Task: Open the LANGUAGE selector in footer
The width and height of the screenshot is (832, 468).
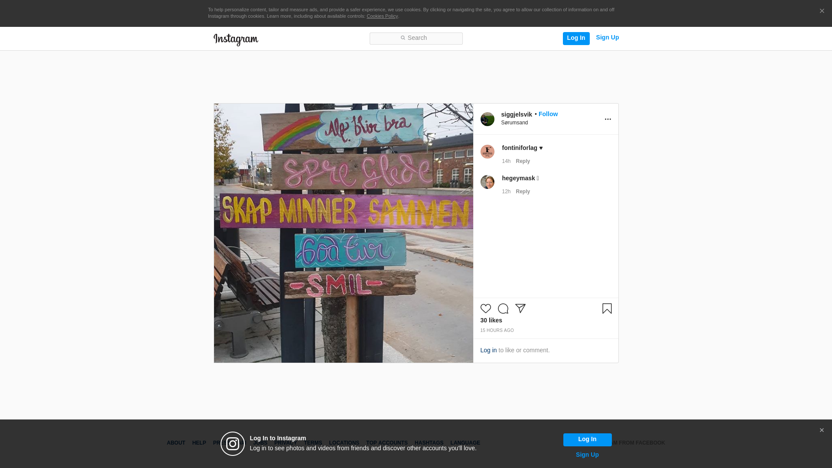Action: point(465,443)
